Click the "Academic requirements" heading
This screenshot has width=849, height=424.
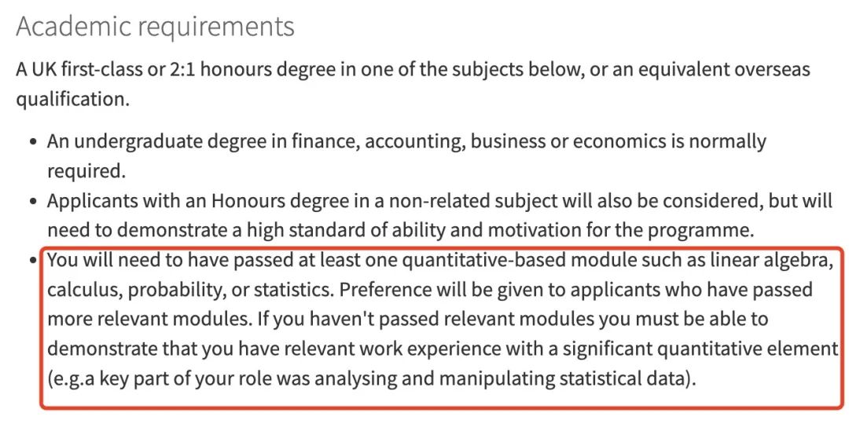point(155,27)
